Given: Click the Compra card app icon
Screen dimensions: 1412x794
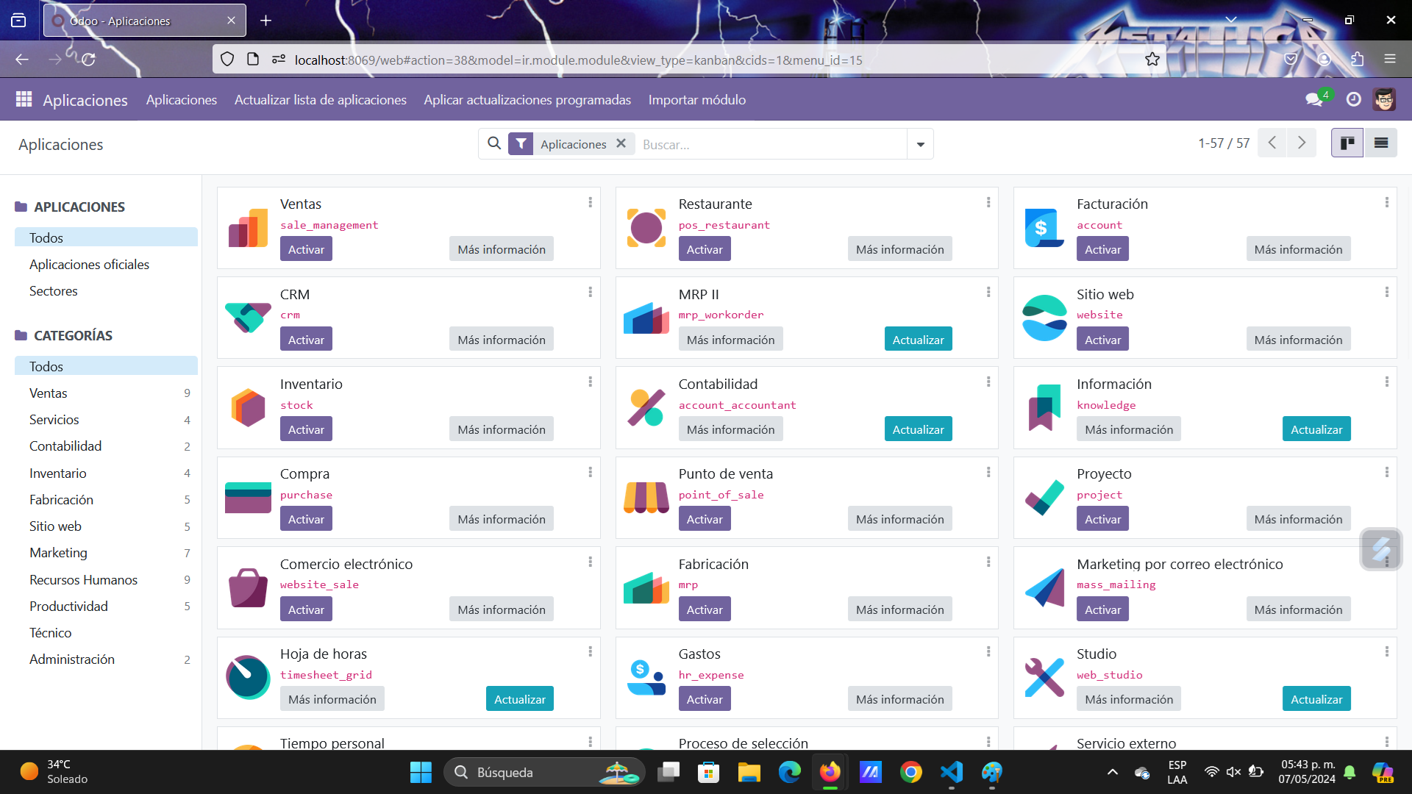Looking at the screenshot, I should [x=248, y=498].
